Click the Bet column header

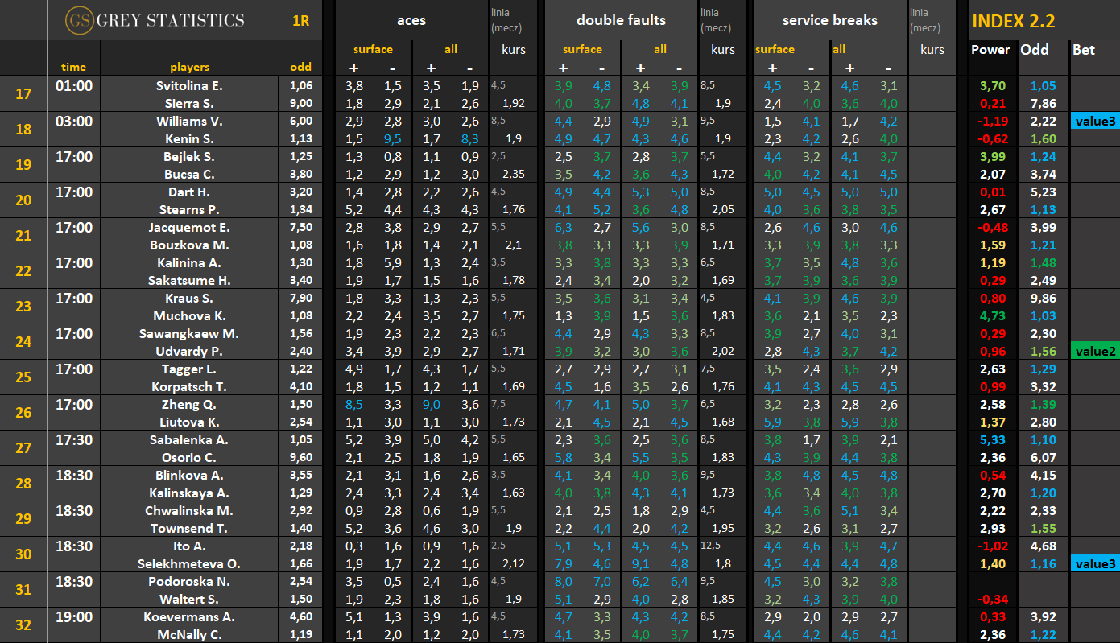pos(1084,49)
